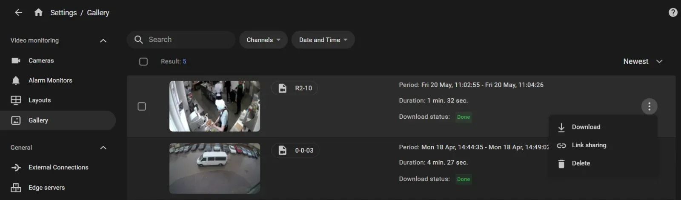
Task: Click the 'Duration: 1 min. 32 sec.' text
Action: (x=433, y=101)
